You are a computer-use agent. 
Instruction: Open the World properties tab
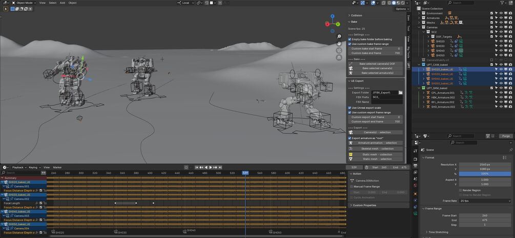click(x=416, y=185)
